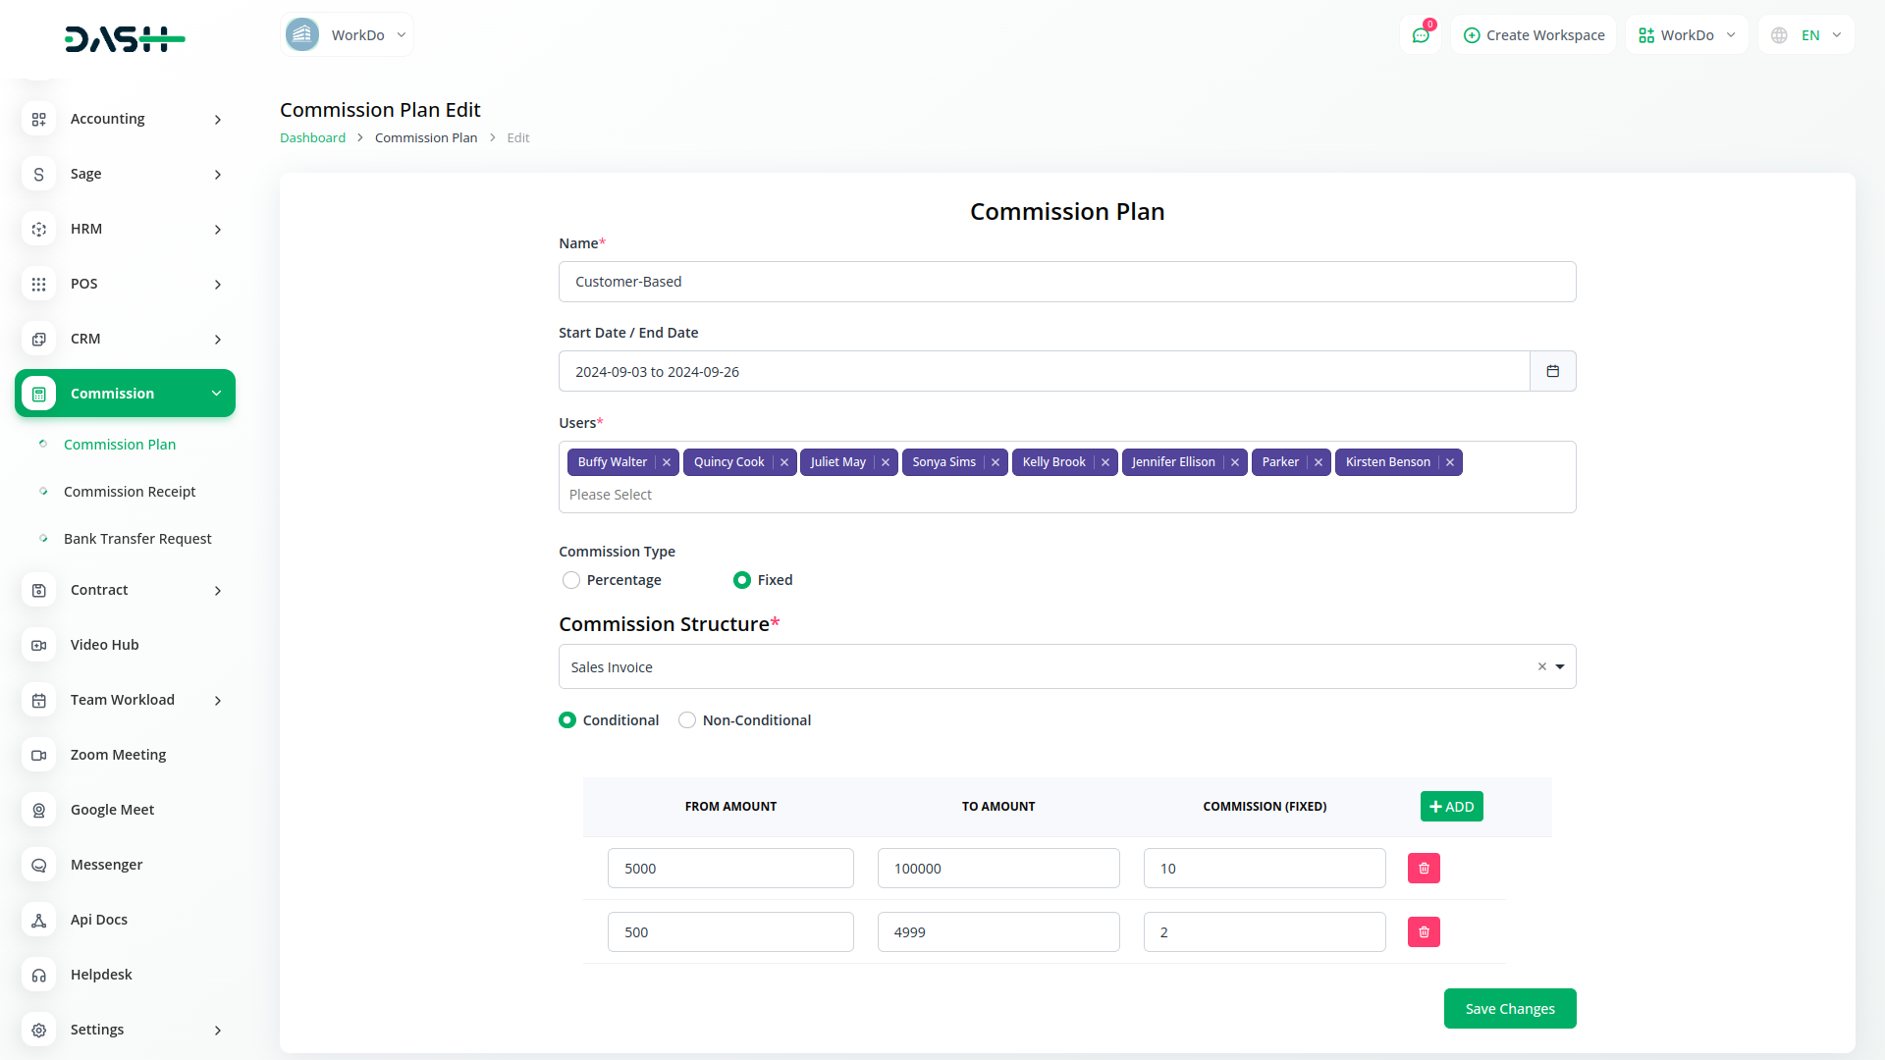1885x1060 pixels.
Task: Navigate to Bank Transfer Request
Action: pyautogui.click(x=137, y=539)
